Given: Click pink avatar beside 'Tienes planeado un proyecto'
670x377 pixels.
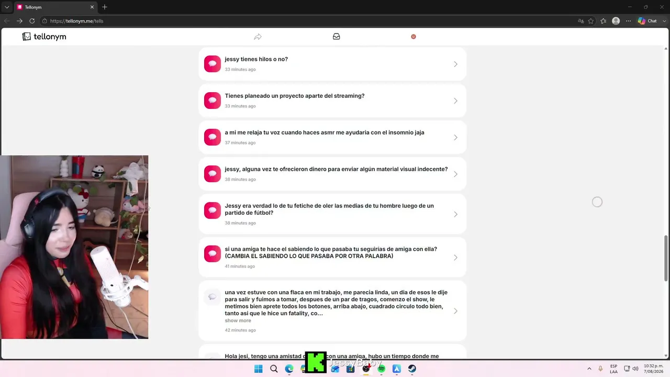Looking at the screenshot, I should (x=213, y=101).
